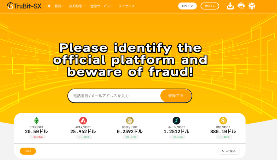Select the USDT market tab
277x160 pixels.
click(x=28, y=151)
